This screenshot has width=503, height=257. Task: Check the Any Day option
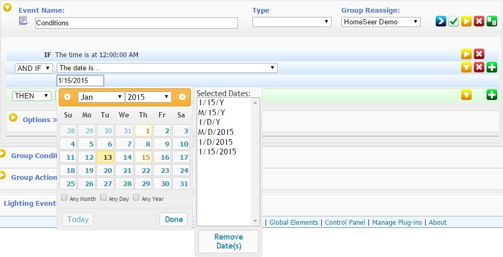(x=104, y=198)
